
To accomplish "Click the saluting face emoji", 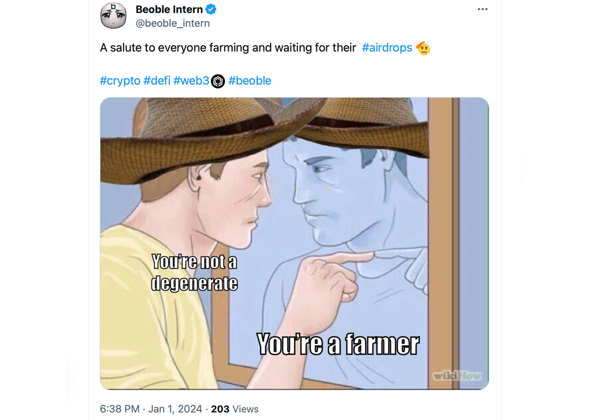I will coord(423,48).
